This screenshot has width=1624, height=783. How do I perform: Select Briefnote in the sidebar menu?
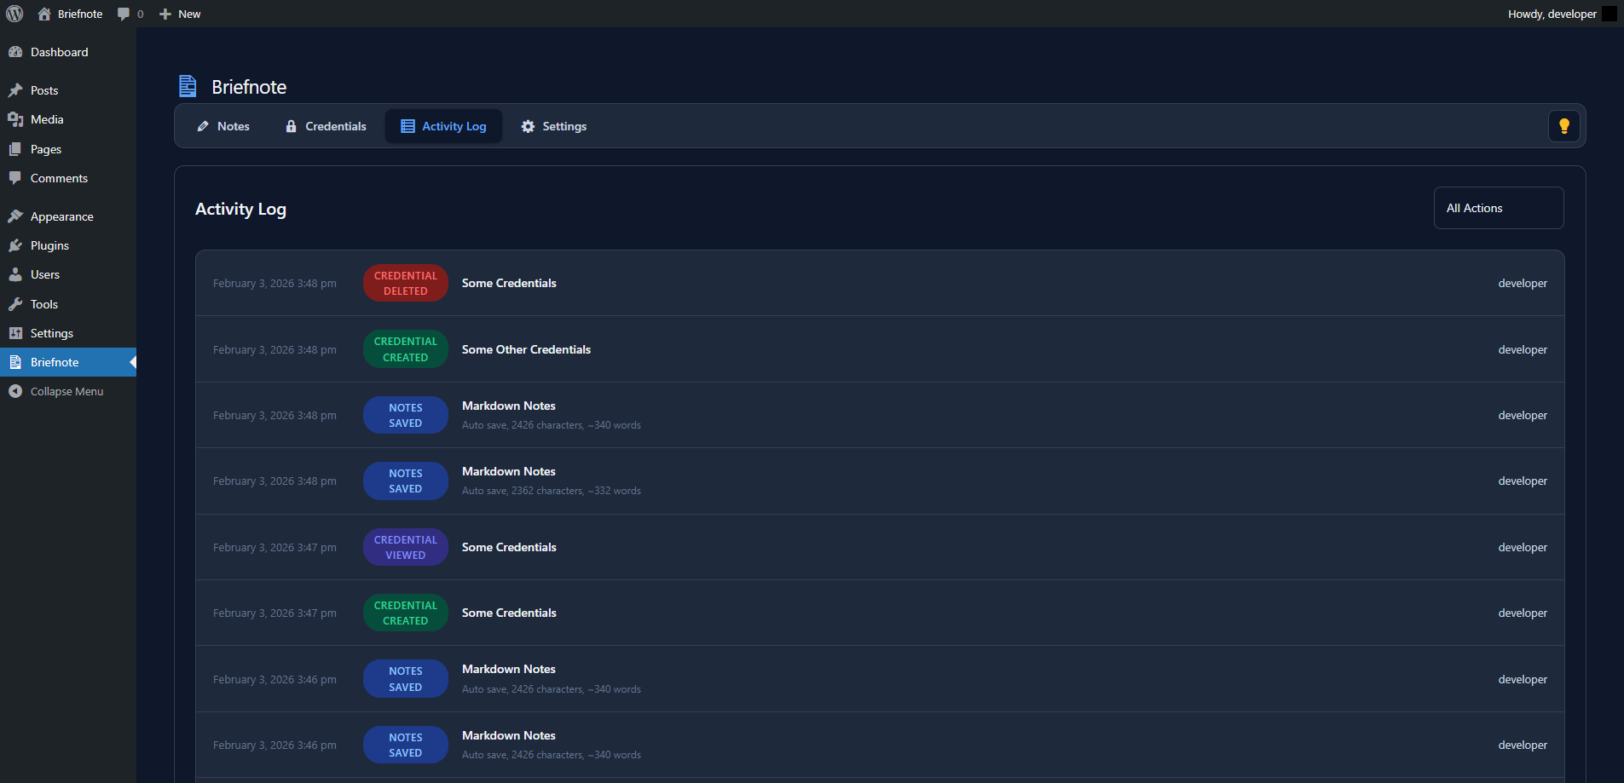(x=68, y=362)
